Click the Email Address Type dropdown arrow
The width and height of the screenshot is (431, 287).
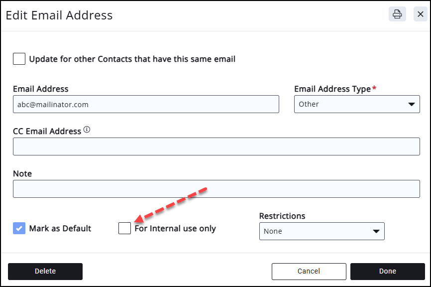click(411, 104)
